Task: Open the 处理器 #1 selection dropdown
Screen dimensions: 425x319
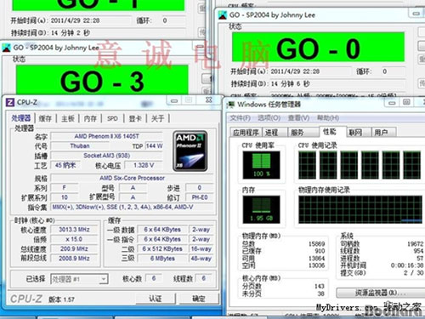Action: [79, 279]
